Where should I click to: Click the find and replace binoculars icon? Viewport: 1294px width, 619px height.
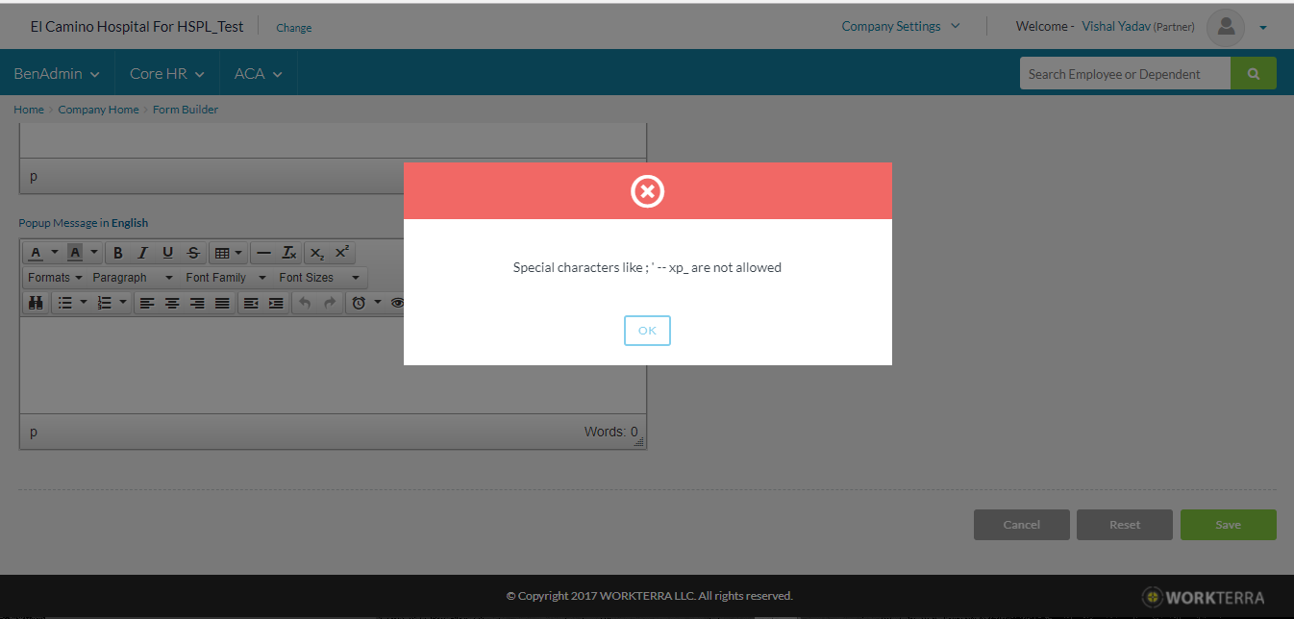36,303
